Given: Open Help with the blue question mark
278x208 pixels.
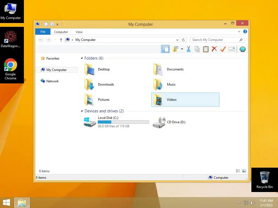Looking at the screenshot, I should pyautogui.click(x=245, y=31).
